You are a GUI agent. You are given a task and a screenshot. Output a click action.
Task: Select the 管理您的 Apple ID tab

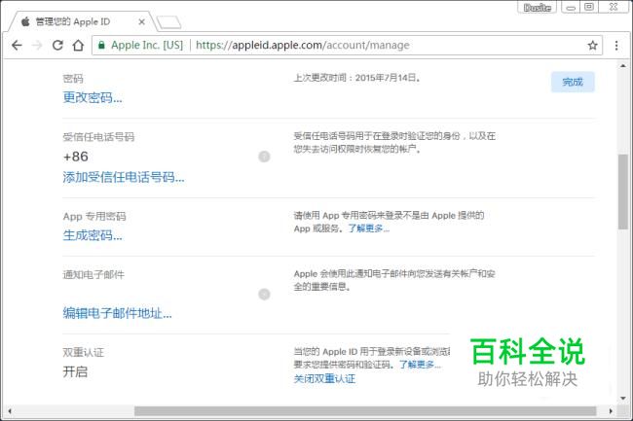coord(81,21)
